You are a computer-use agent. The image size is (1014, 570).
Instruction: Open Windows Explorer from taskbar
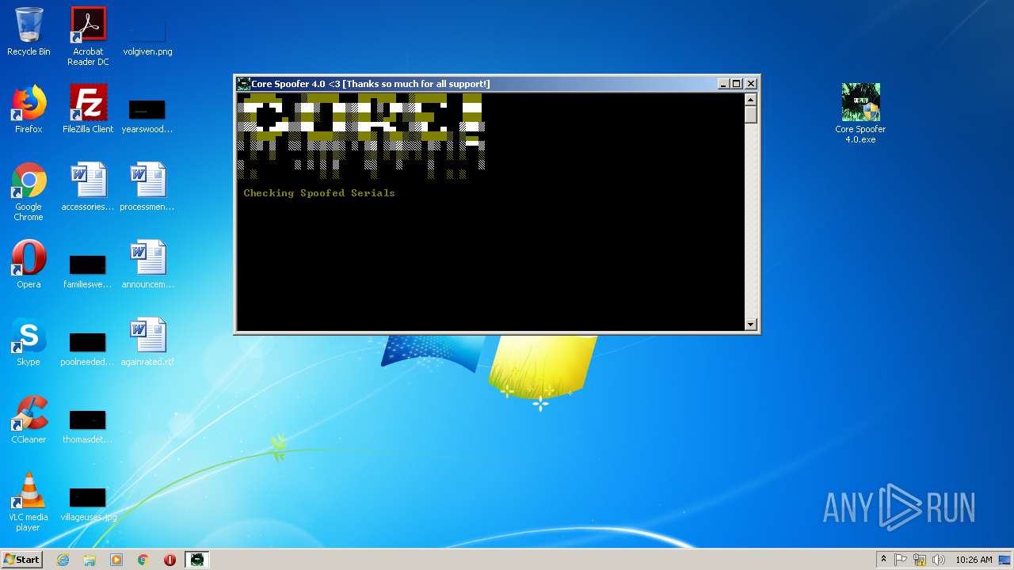click(90, 560)
